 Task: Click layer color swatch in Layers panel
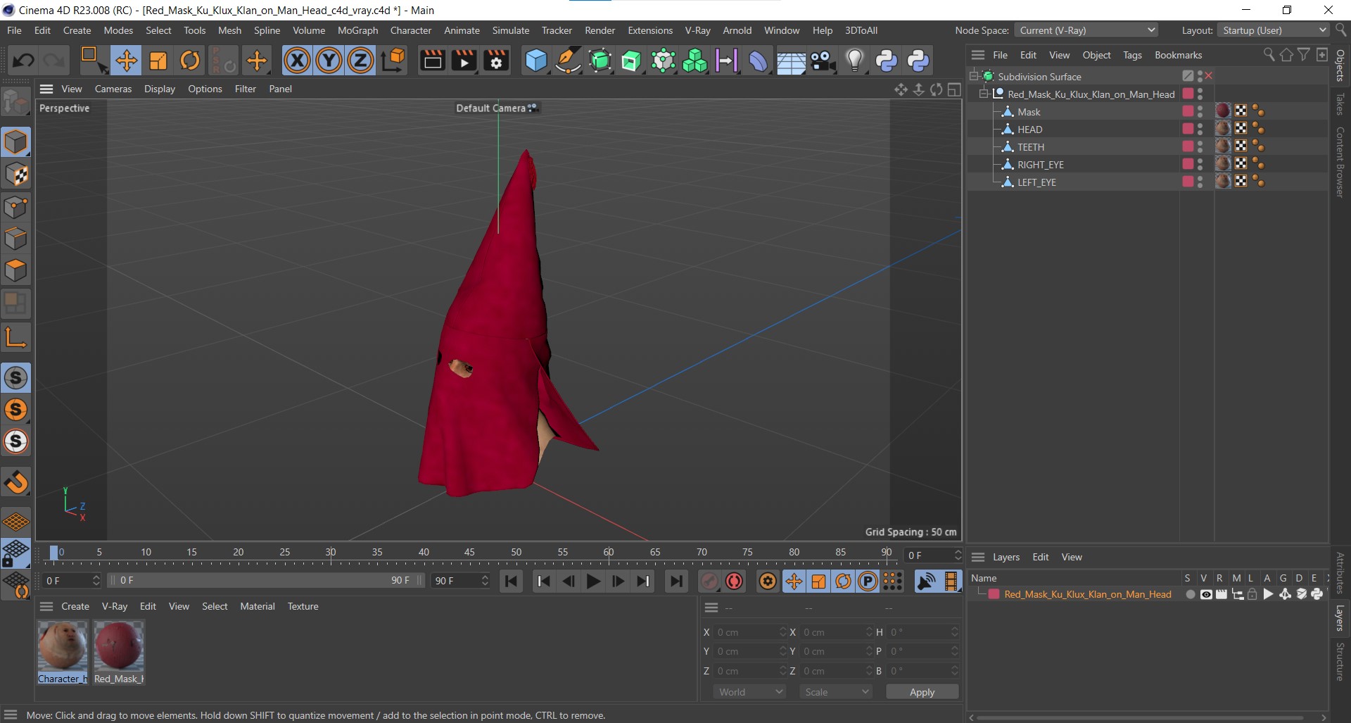pyautogui.click(x=994, y=594)
